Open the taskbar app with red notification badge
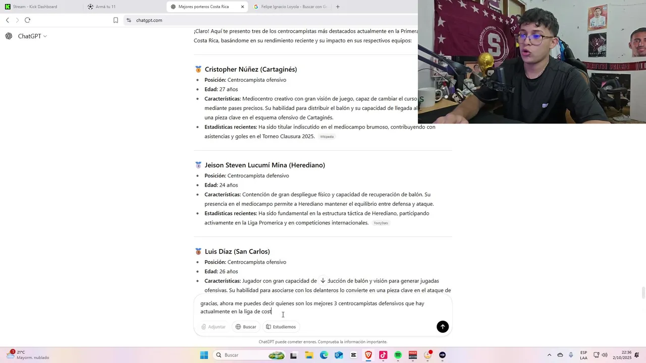 (x=428, y=355)
